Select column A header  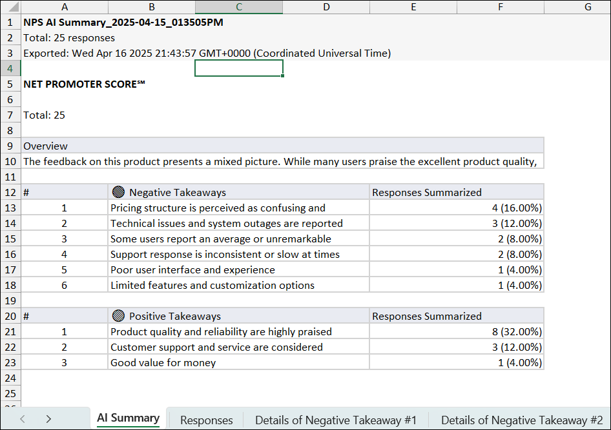65,7
